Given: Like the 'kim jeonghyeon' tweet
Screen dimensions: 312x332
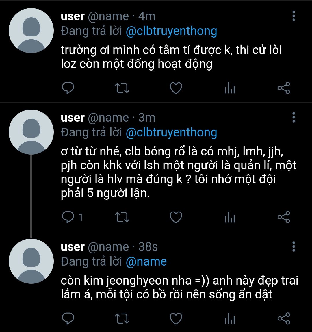Looking at the screenshot, I should click(176, 319).
